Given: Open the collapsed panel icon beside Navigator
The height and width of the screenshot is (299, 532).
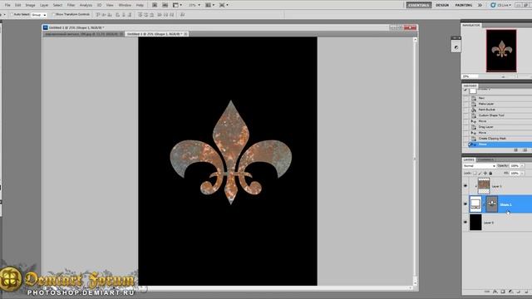Looking at the screenshot, I should (x=456, y=47).
